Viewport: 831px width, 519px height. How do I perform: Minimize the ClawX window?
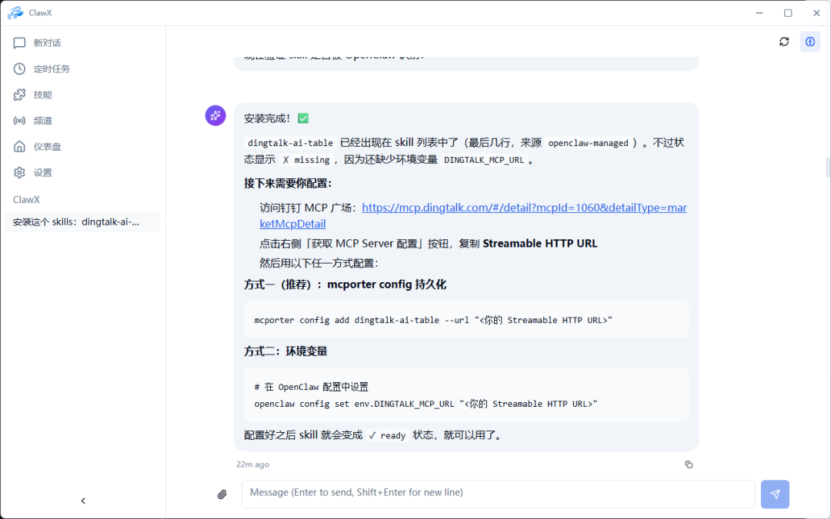click(759, 13)
